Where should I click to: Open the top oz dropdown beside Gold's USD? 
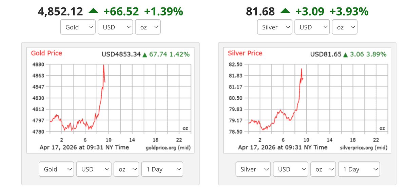[x=148, y=27]
